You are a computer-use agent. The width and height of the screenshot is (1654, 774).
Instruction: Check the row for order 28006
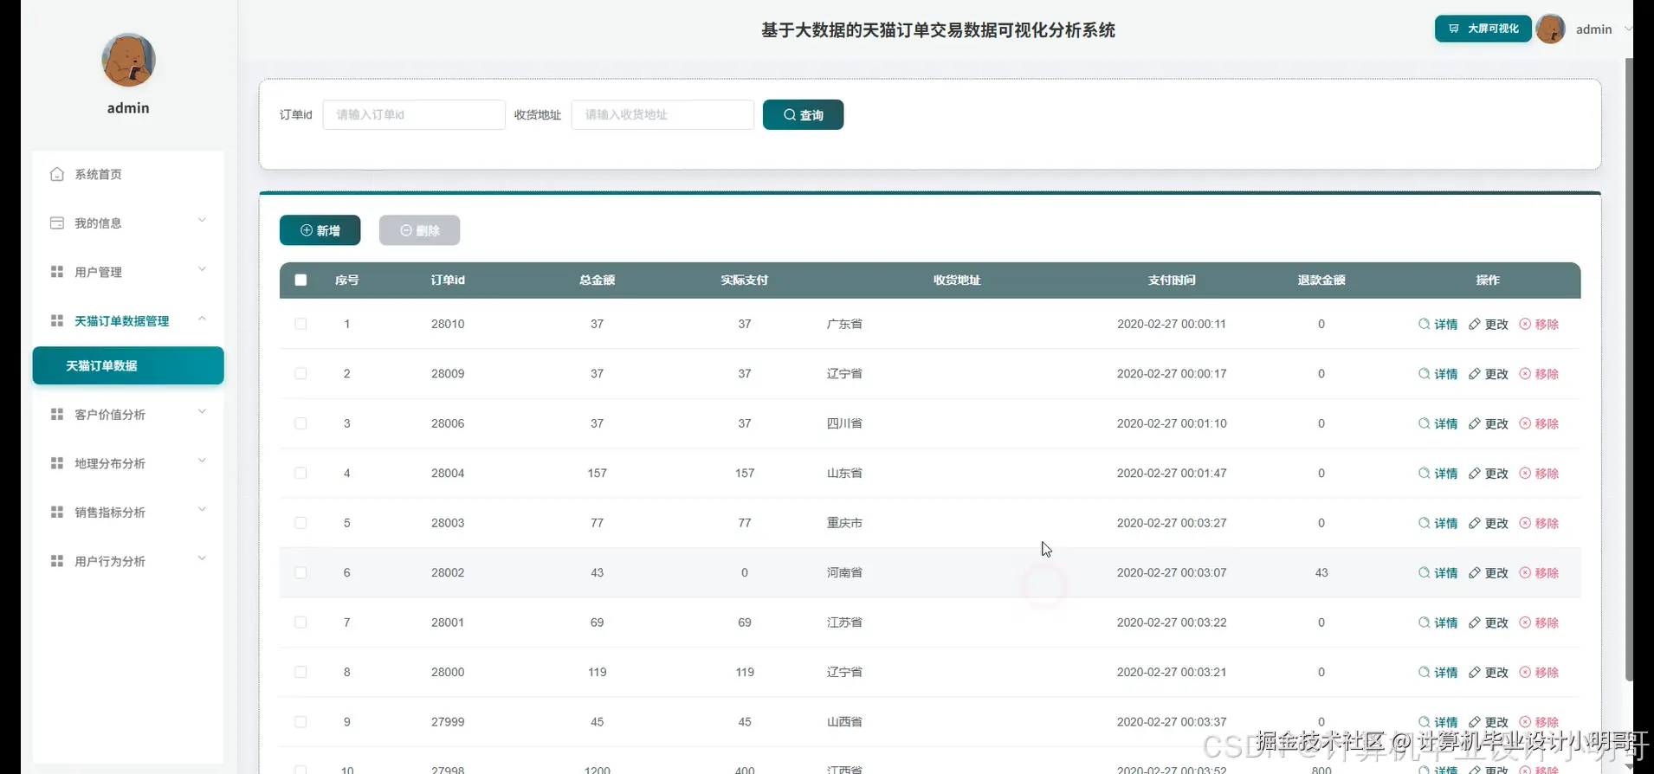300,423
